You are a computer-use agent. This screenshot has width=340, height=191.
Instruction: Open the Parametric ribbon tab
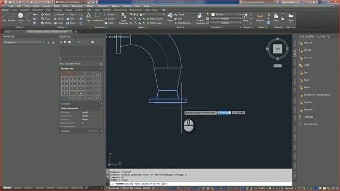37,10
